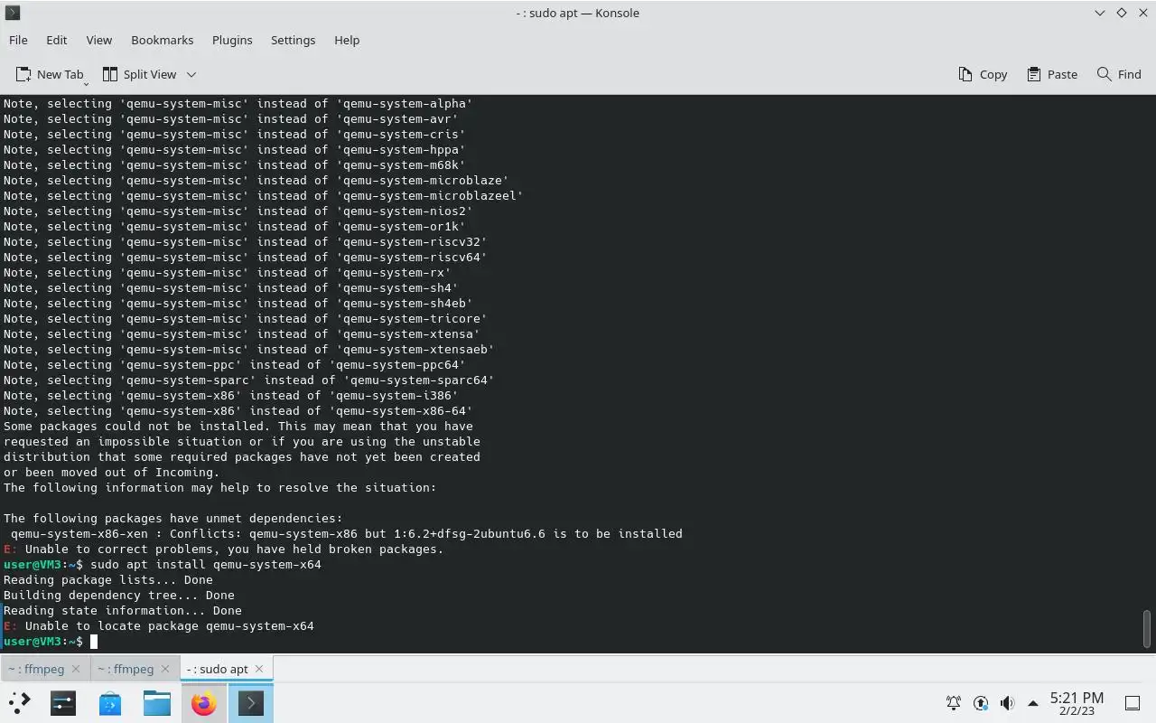Click the line mentioning 'qemu-system-m68k'
The height and width of the screenshot is (723, 1156).
235,164
